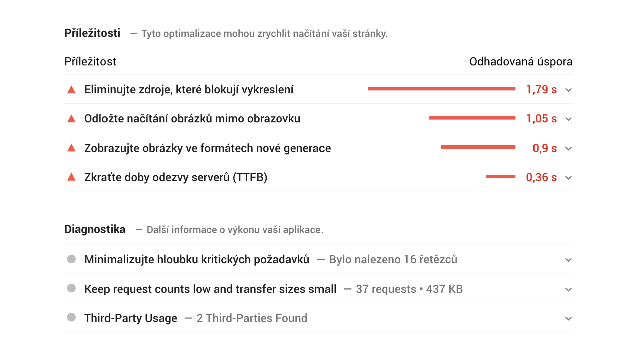This screenshot has width=641, height=360.
Task: Click gray circle beside Third-Party Usage
Action: point(71,317)
